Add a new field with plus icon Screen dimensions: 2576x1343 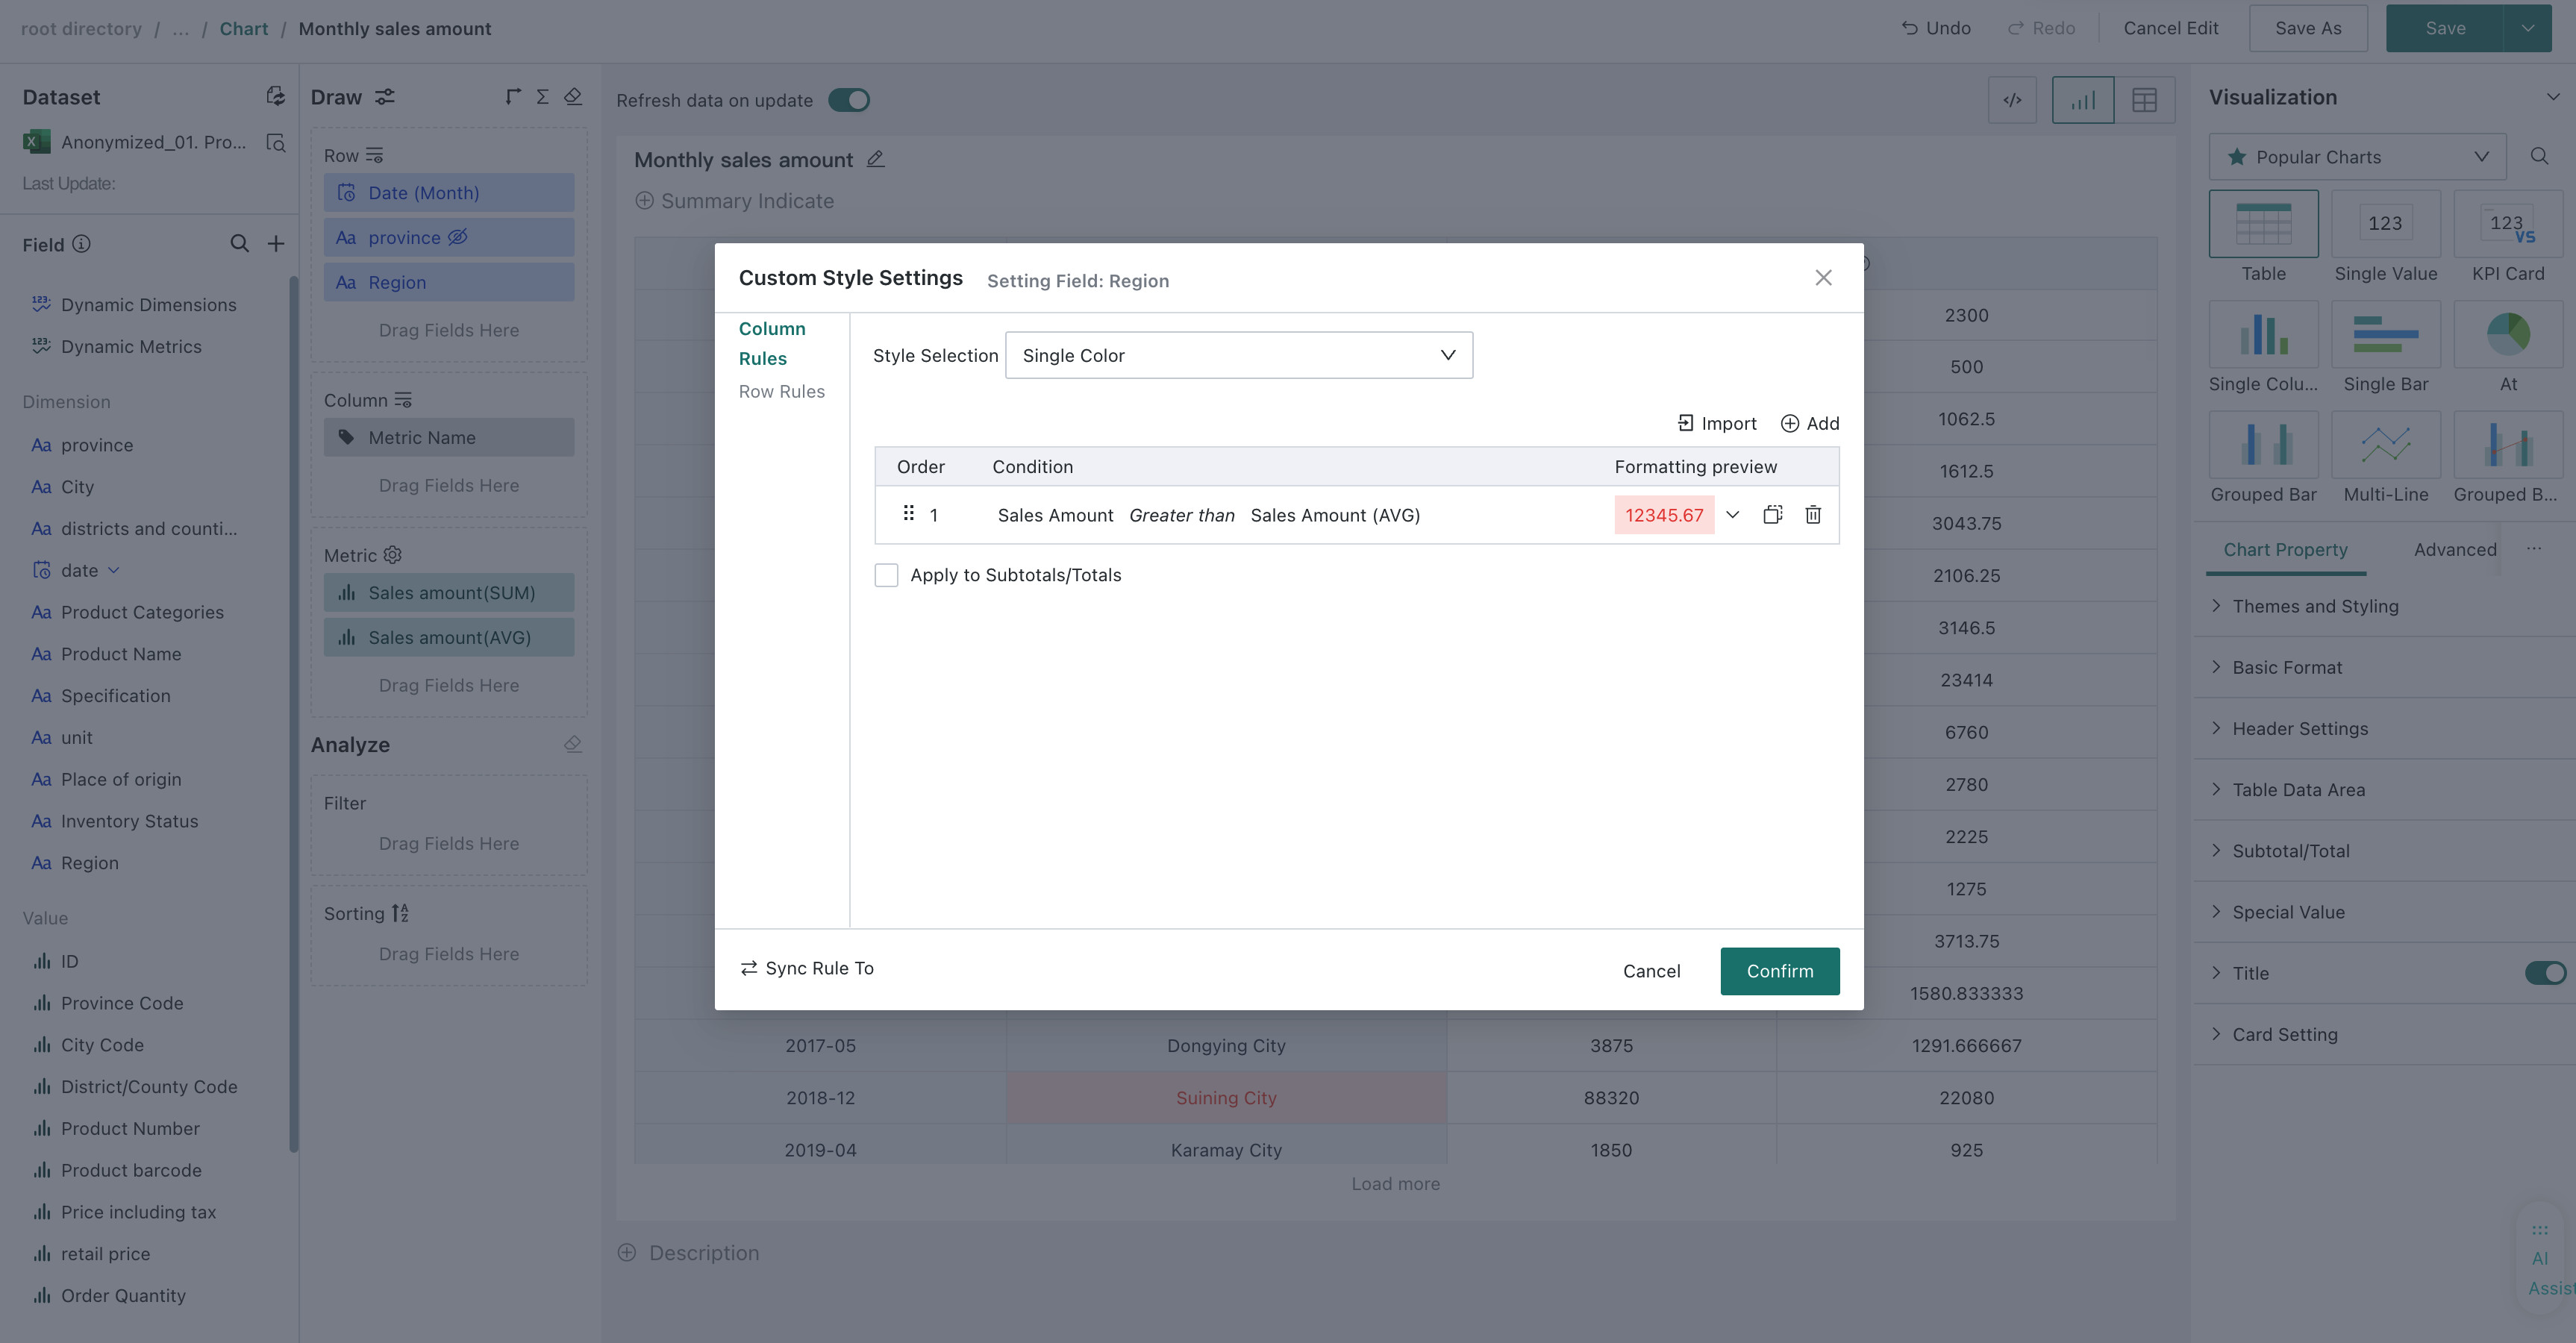pyautogui.click(x=275, y=243)
